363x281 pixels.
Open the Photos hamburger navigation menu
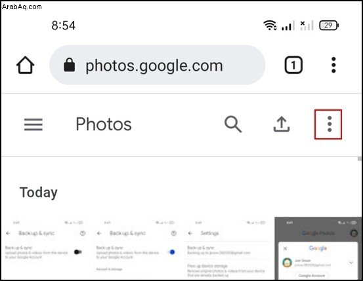coord(33,124)
